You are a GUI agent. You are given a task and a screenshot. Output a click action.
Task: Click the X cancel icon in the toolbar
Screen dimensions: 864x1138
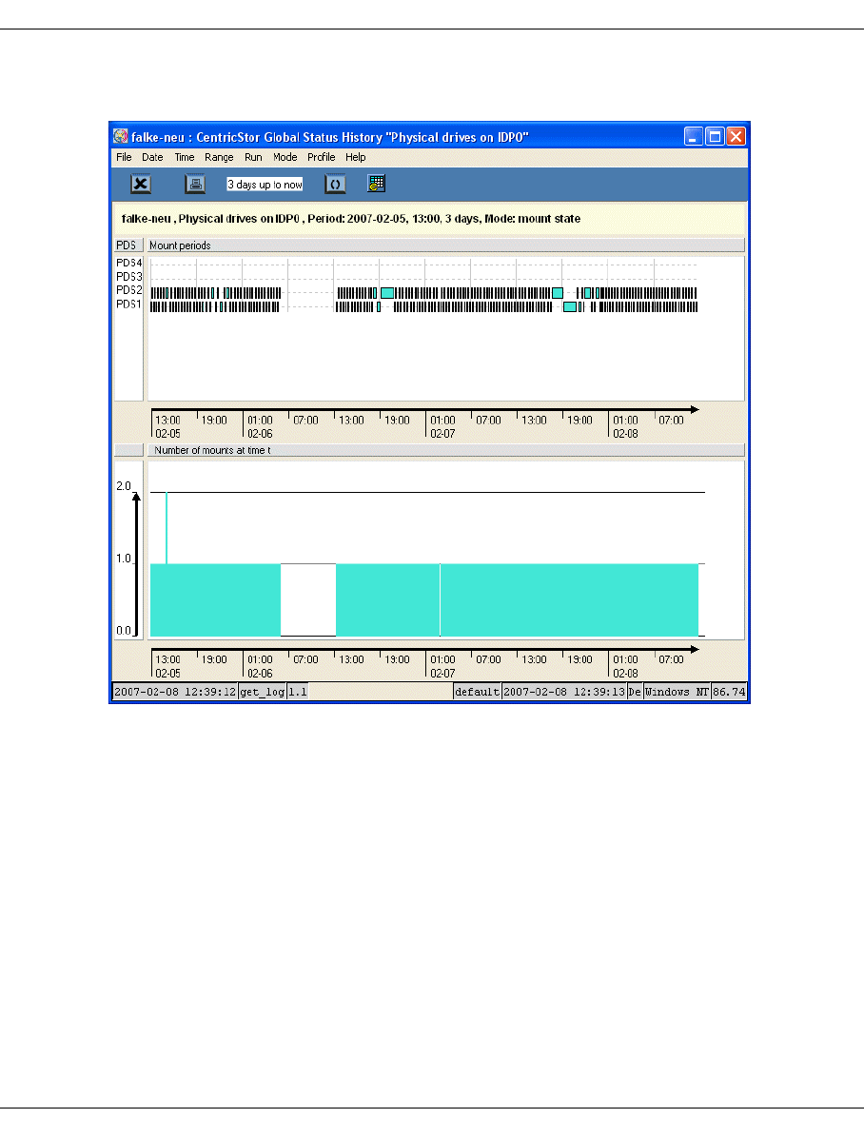(x=141, y=185)
